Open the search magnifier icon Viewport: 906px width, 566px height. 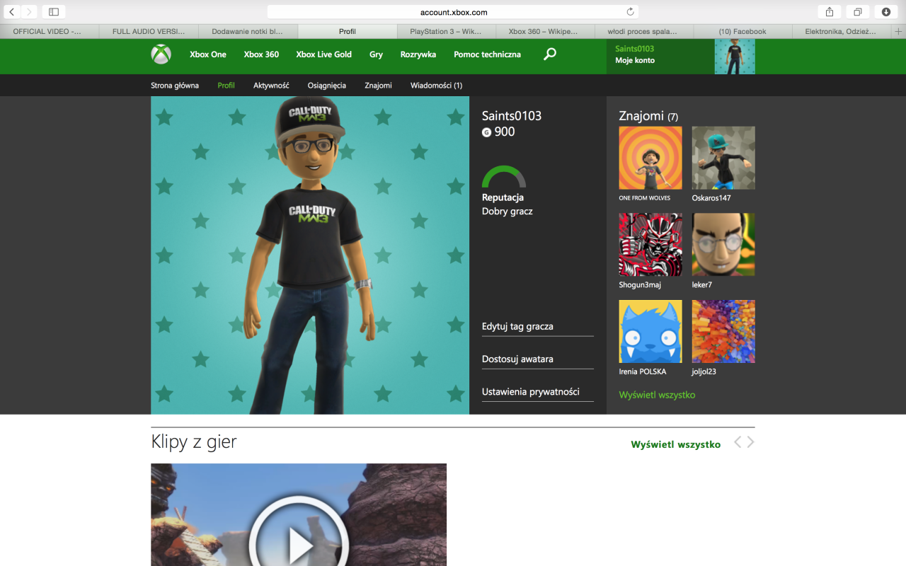tap(549, 54)
